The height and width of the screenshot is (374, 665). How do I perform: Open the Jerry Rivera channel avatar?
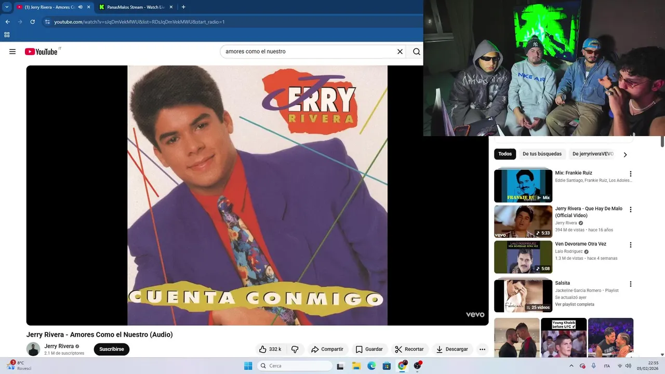coord(33,349)
